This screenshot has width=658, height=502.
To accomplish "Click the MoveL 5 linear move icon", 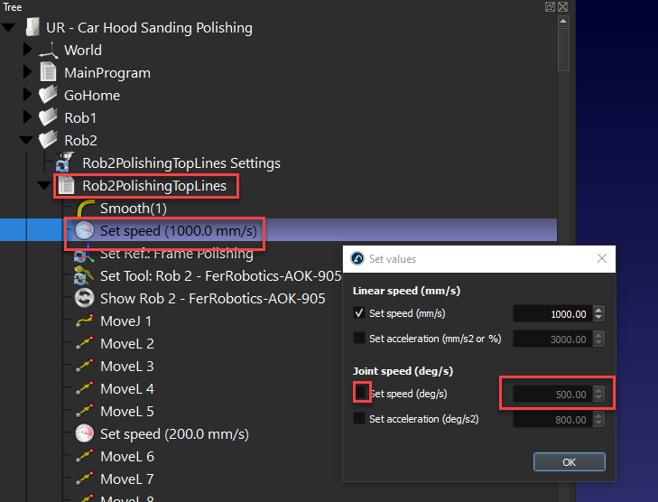I will pyautogui.click(x=84, y=411).
